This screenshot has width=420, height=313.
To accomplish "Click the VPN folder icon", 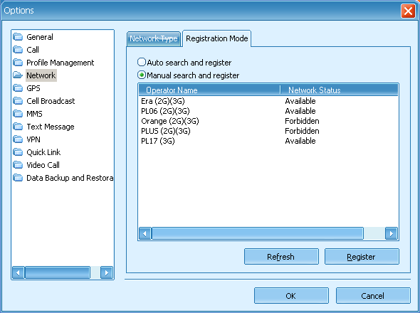I will (x=18, y=139).
